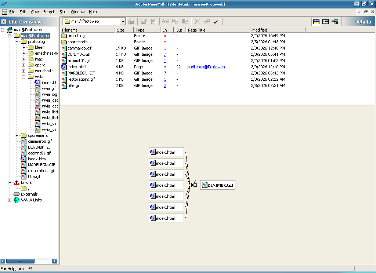Click the delete X toolbar icon
The image size is (376, 273).
(x=197, y=22)
